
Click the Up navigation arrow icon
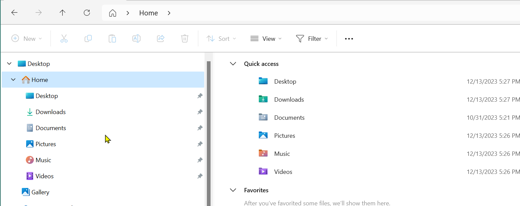pyautogui.click(x=62, y=13)
